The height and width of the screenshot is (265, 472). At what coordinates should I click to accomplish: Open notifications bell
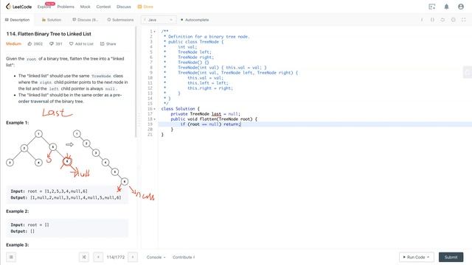(446, 7)
